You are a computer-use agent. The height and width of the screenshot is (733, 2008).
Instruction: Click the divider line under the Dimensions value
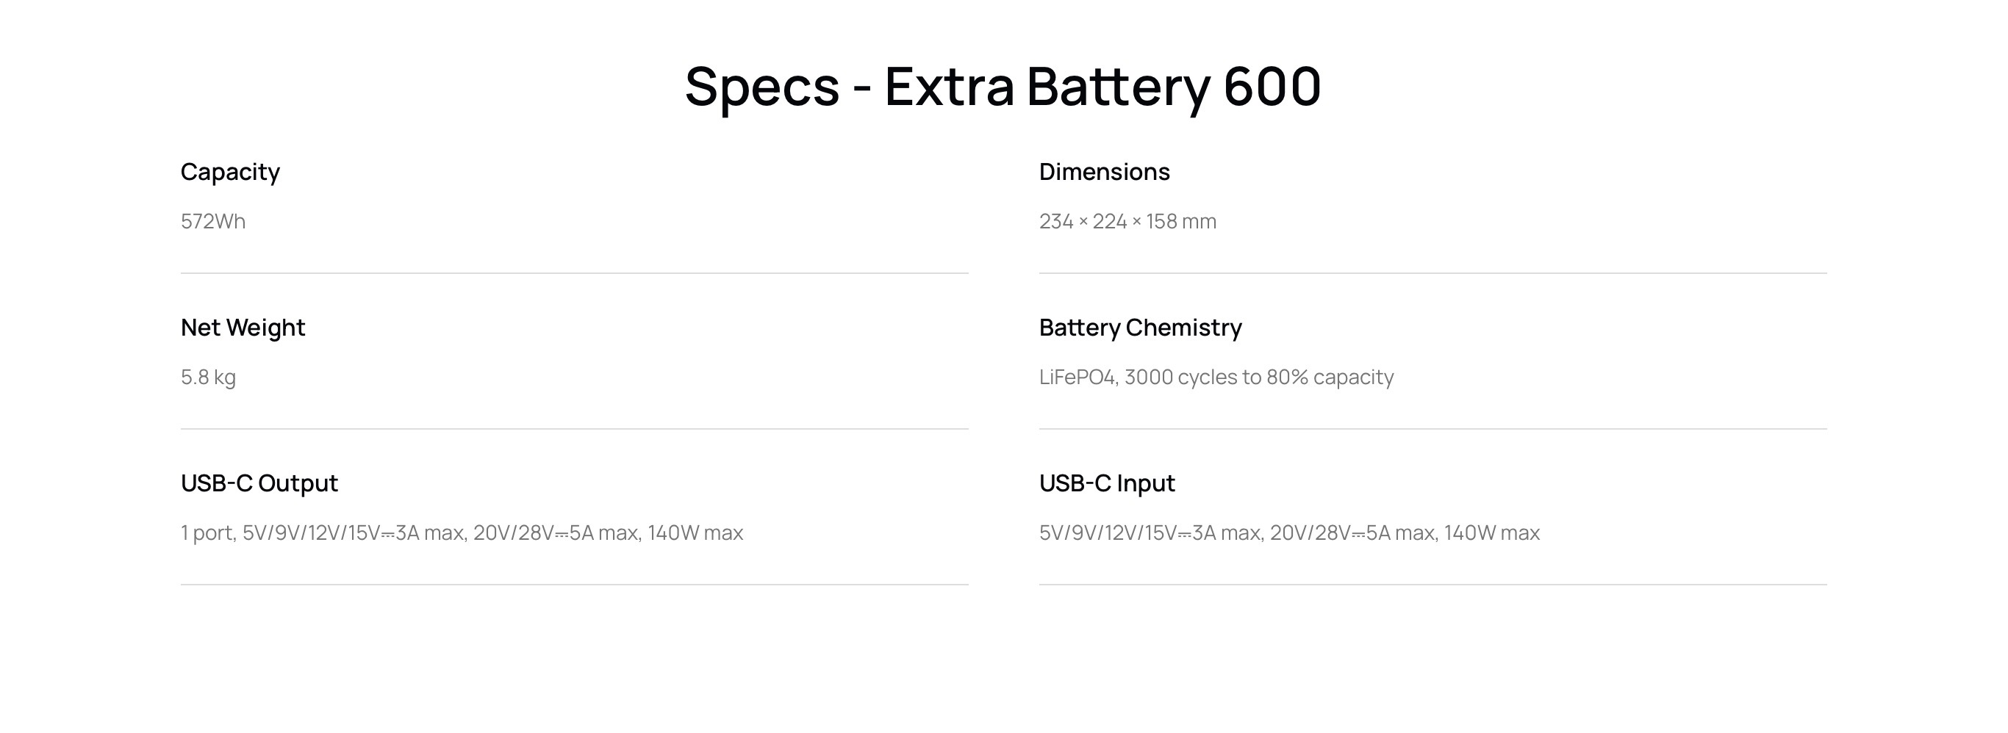click(1433, 273)
